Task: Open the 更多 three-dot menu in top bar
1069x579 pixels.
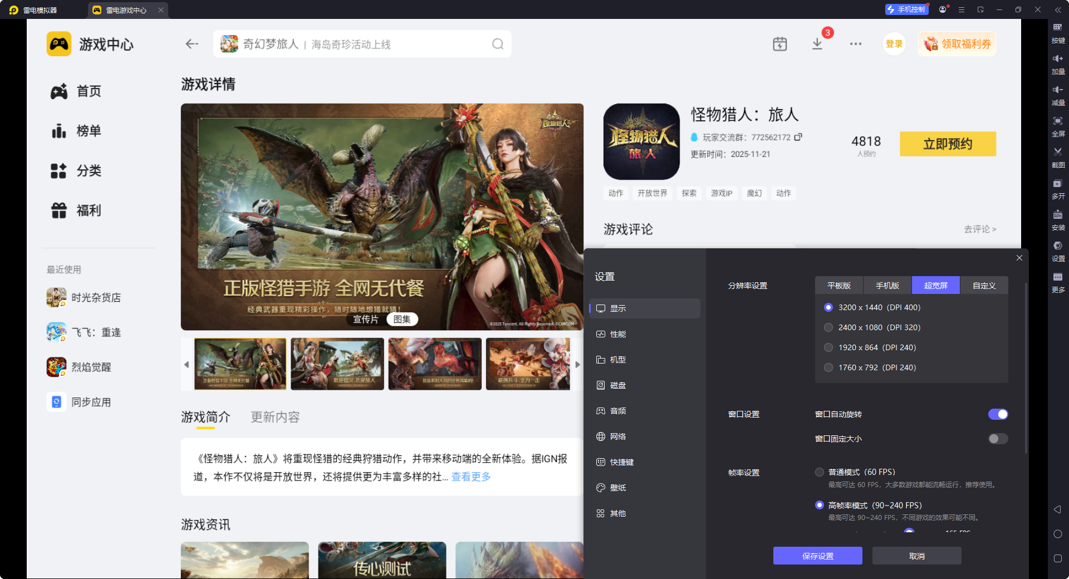Action: 856,43
